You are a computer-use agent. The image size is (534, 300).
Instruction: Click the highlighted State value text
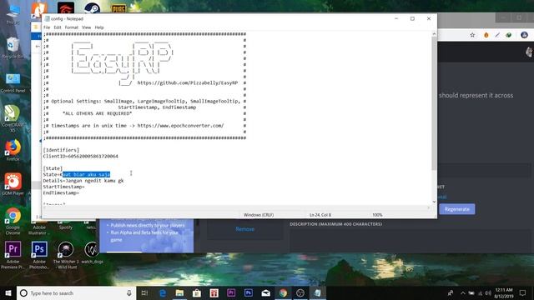(x=86, y=174)
